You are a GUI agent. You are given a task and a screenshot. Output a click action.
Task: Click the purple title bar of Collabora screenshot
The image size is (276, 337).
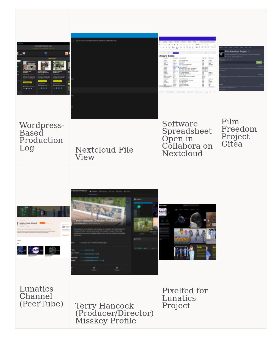187,38
